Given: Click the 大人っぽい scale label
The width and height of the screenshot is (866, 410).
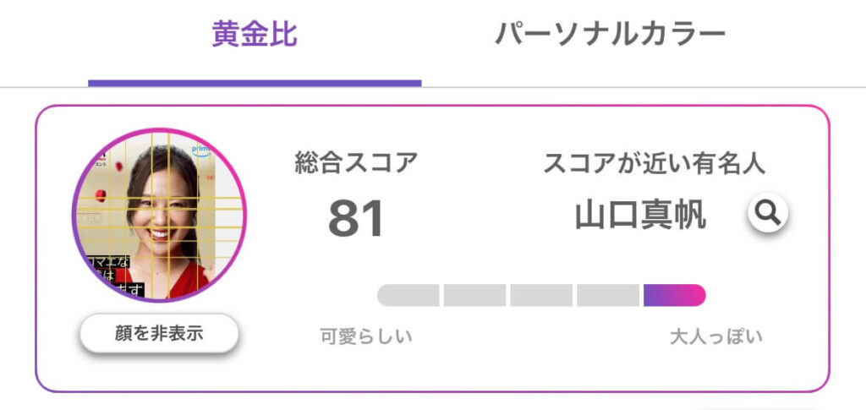Looking at the screenshot, I should coord(715,336).
